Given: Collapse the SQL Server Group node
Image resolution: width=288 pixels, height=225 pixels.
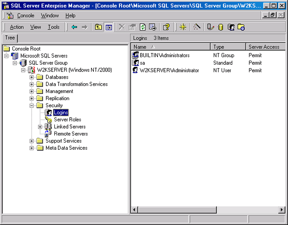Looking at the screenshot, I should [x=15, y=63].
